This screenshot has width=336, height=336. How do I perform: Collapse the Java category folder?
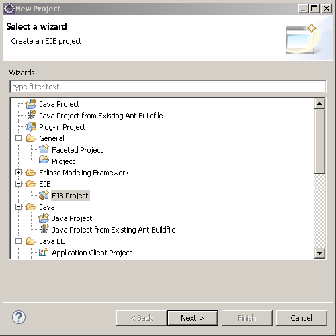[x=18, y=207]
